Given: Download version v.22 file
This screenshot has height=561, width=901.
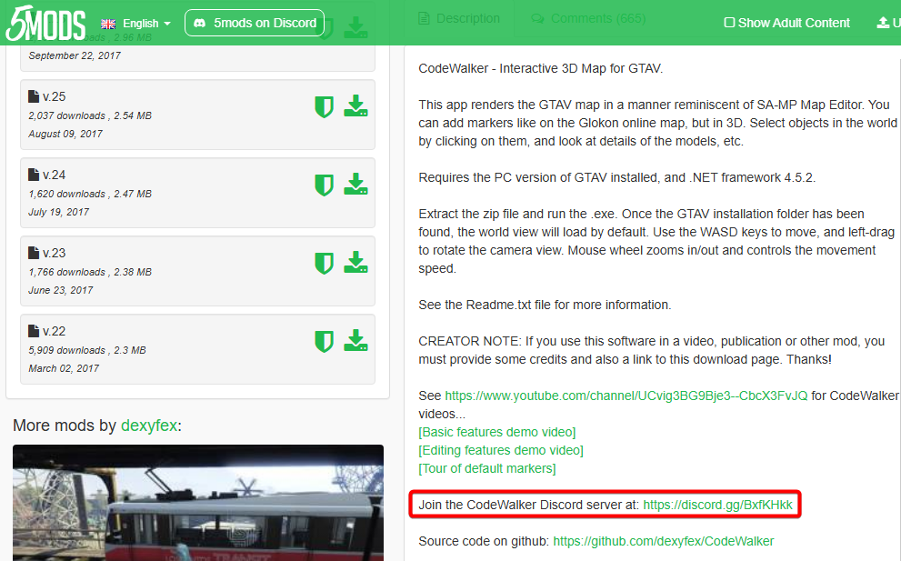Looking at the screenshot, I should tap(355, 341).
